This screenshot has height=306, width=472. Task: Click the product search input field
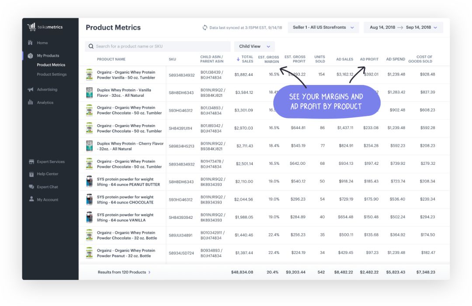158,46
